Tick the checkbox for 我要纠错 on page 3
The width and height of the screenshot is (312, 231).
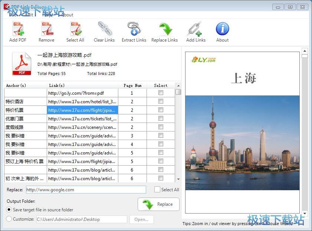pyautogui.click(x=161, y=136)
